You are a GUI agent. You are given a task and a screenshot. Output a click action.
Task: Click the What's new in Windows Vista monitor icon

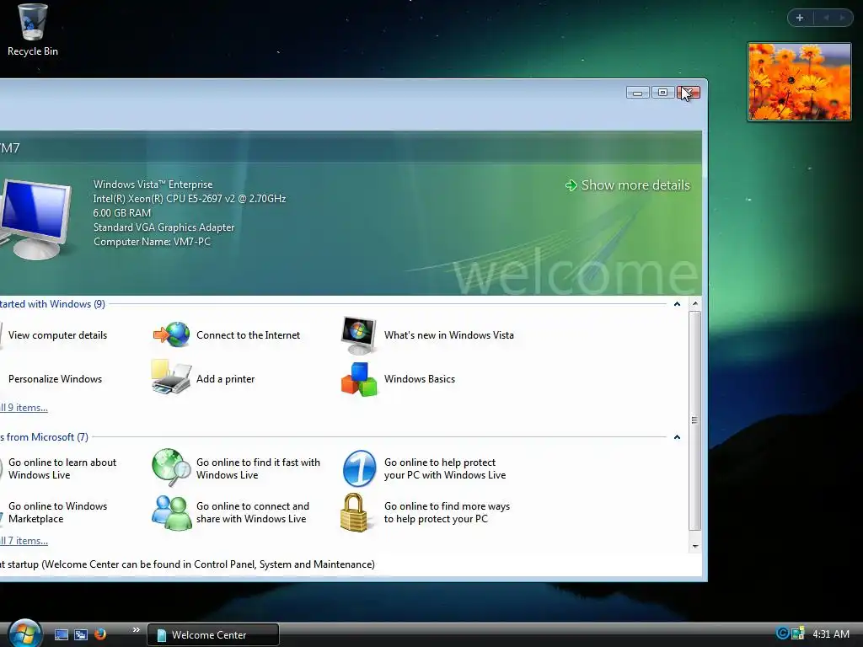click(x=359, y=334)
